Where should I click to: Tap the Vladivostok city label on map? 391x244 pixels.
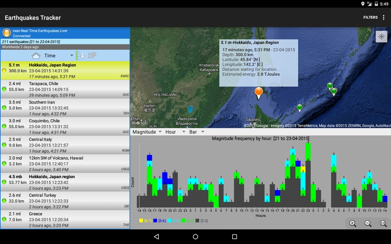click(x=187, y=121)
